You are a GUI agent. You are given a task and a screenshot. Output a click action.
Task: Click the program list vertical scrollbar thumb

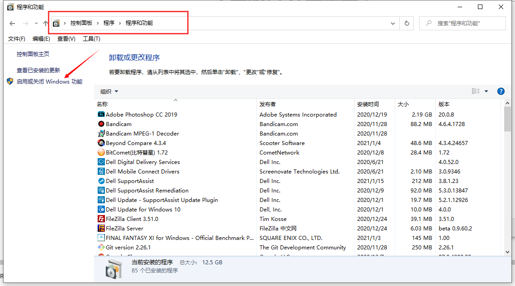[507, 119]
